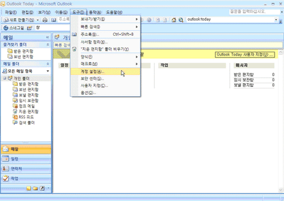Click the 정크 메일 junk folder icon

coord(15,106)
